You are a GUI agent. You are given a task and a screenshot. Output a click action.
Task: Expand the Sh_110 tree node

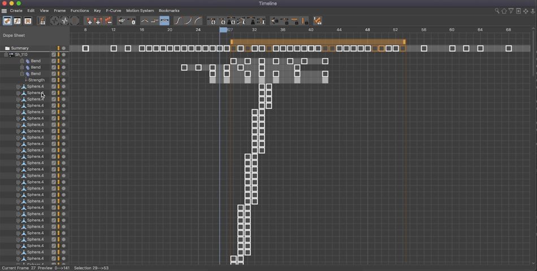point(6,55)
